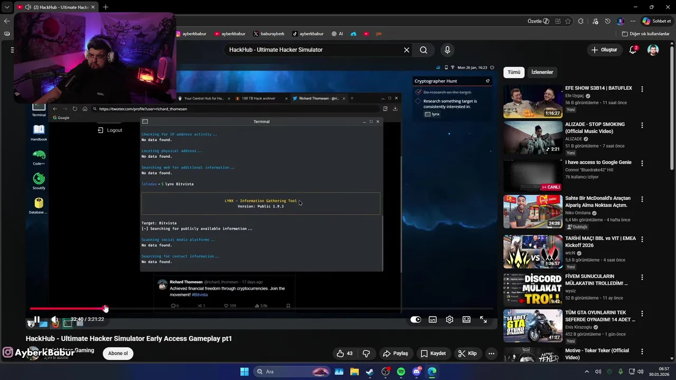
Task: Play EFE SHOW S3B14 thumbnail
Action: click(533, 101)
